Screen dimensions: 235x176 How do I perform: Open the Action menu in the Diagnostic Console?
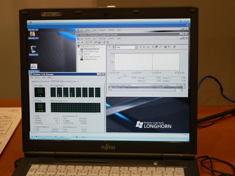(x=88, y=39)
